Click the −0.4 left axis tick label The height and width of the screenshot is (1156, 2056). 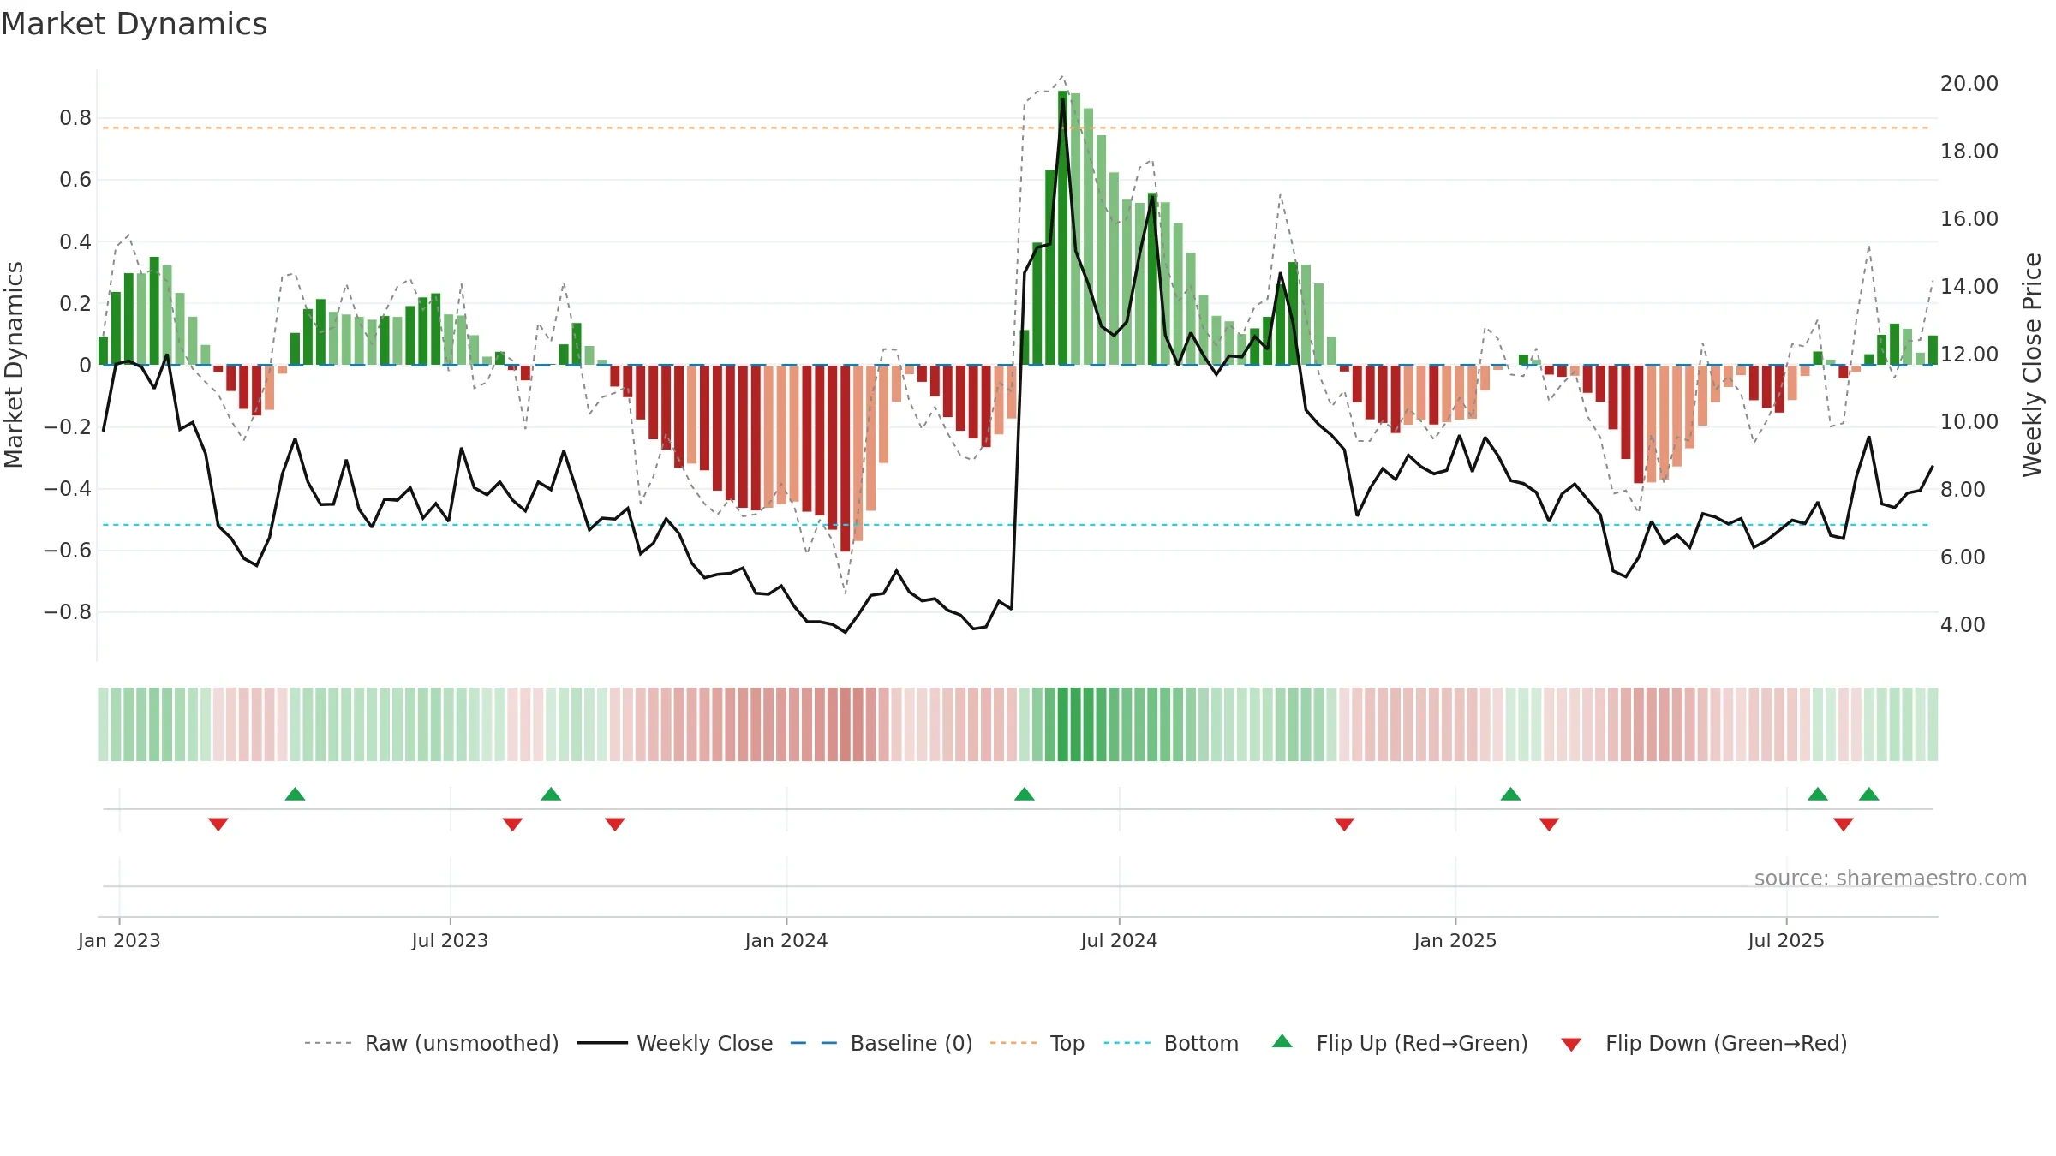pyautogui.click(x=68, y=489)
